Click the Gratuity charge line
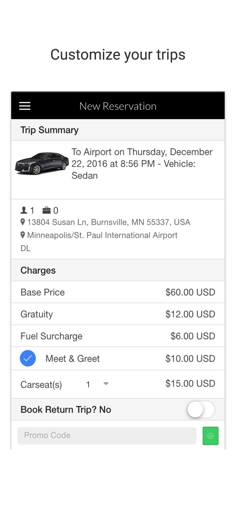Screen dimensions: 237x513 pos(118,314)
